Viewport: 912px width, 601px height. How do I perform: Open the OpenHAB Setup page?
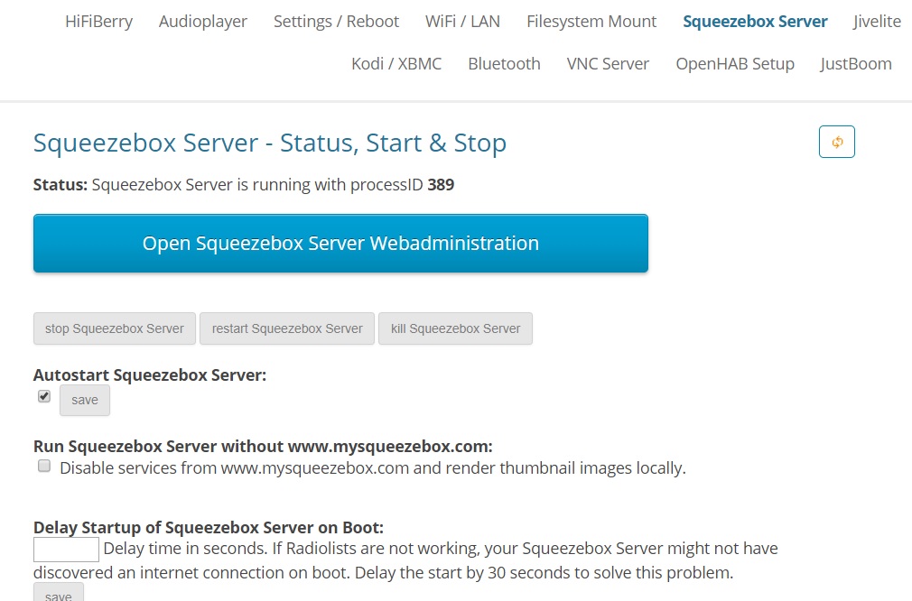(x=735, y=64)
